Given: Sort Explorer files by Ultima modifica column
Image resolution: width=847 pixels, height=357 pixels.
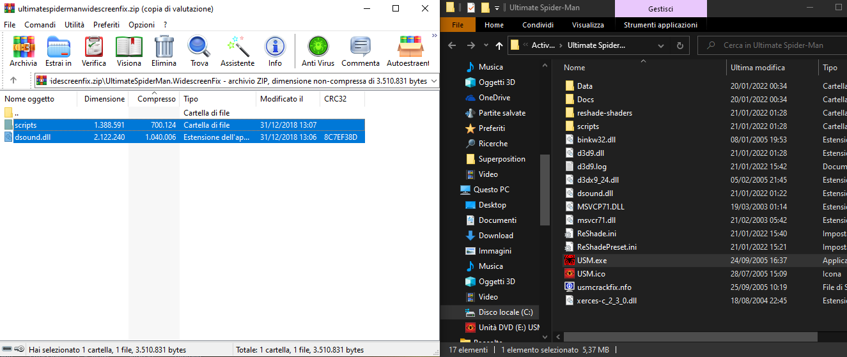Looking at the screenshot, I should point(772,68).
